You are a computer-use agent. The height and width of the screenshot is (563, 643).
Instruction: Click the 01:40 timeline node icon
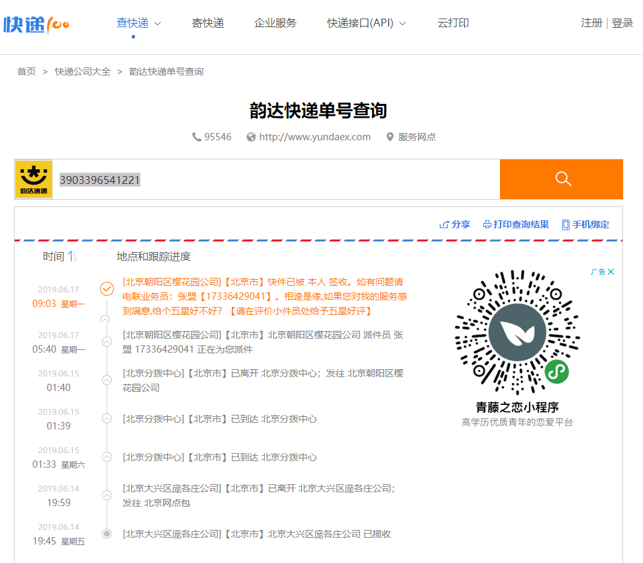(107, 380)
